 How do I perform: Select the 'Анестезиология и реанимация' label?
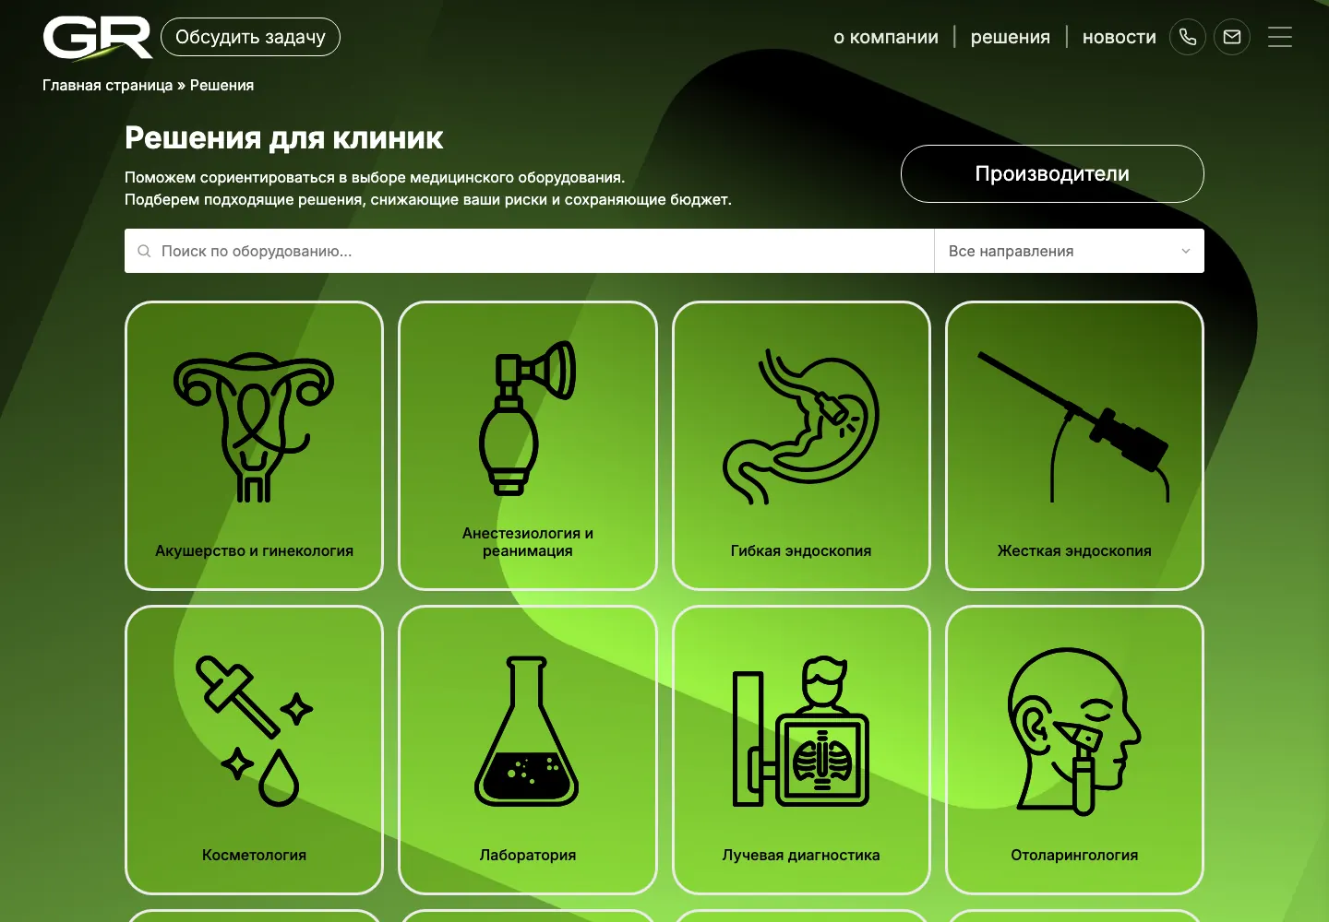(527, 542)
